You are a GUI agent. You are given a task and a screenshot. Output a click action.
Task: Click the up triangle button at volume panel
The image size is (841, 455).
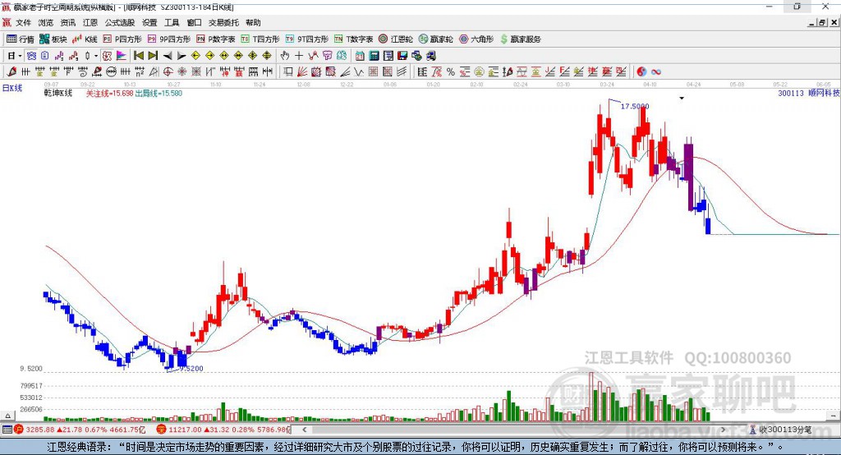coord(7,416)
